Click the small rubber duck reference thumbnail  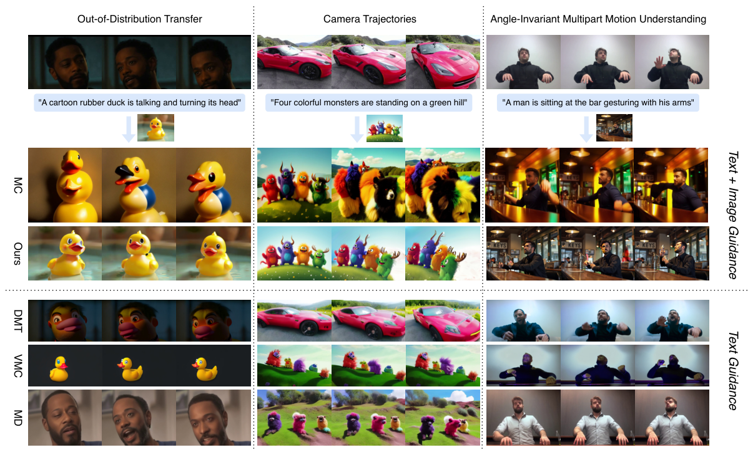(x=155, y=128)
